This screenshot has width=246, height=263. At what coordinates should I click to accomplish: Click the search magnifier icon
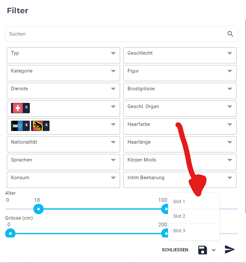click(230, 34)
